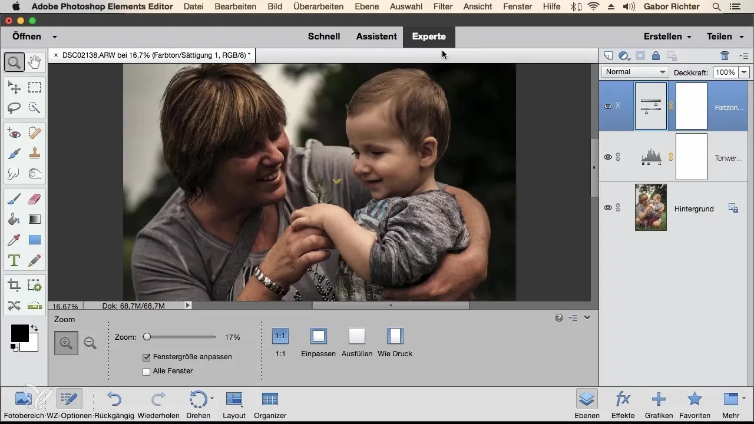This screenshot has width=754, height=424.
Task: Select the Hand tool
Action: pyautogui.click(x=34, y=61)
